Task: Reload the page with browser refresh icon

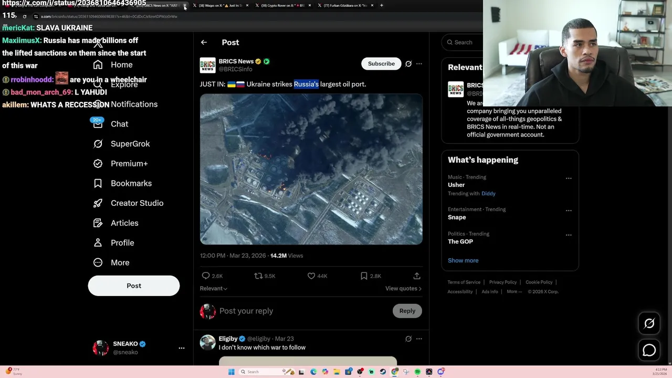Action: pyautogui.click(x=24, y=16)
